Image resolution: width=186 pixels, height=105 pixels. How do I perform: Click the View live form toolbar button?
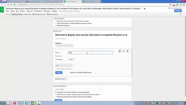click(x=52, y=14)
